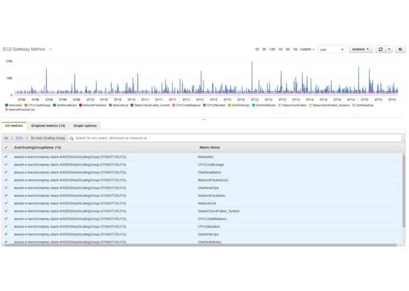409x291 pixels.
Task: Uncheck the CPUCreditUsage metric row checkbox
Action: [6, 165]
